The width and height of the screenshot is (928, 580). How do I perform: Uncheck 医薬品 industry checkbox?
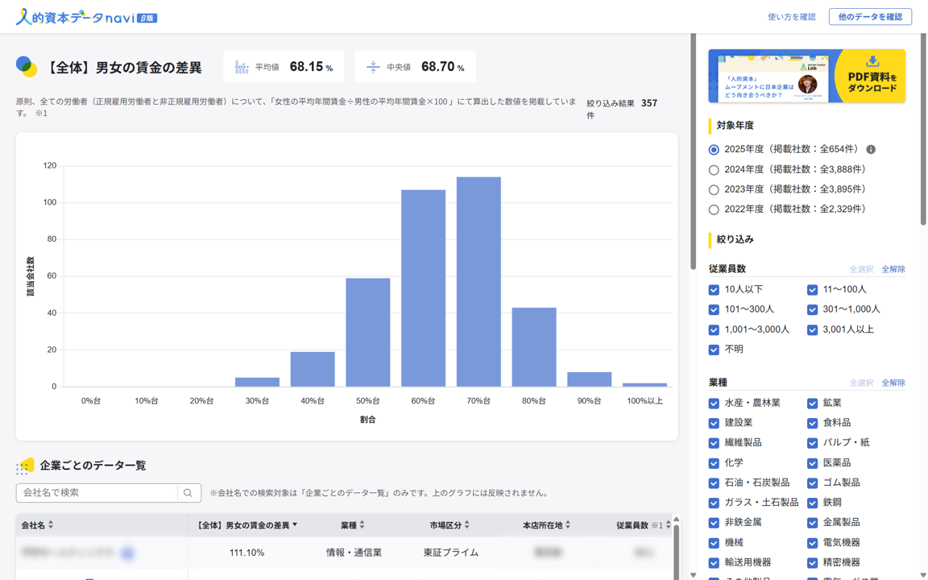point(812,463)
